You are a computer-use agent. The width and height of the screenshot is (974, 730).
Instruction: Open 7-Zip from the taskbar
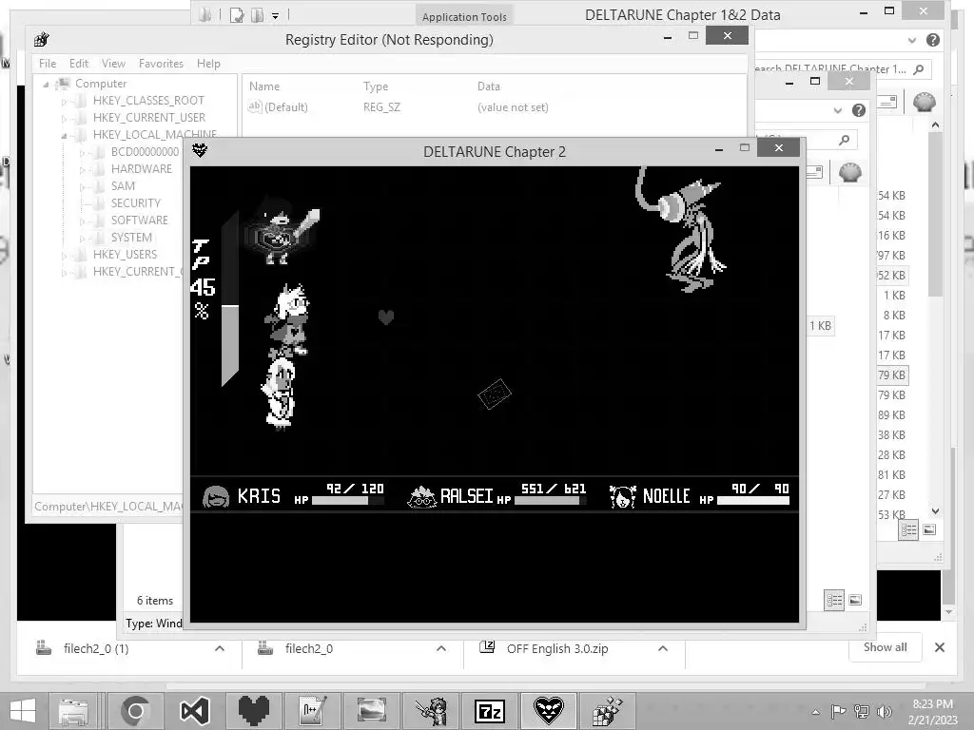490,711
